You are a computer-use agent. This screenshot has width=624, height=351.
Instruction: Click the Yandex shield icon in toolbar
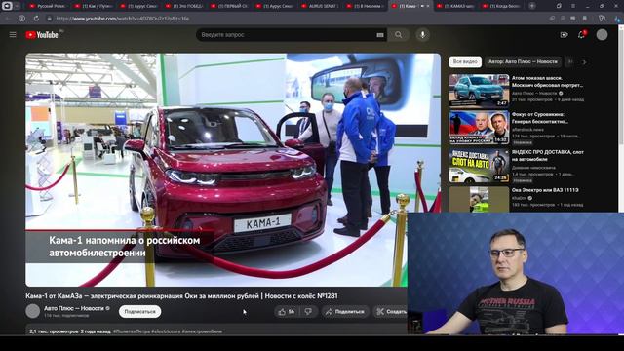21,19
